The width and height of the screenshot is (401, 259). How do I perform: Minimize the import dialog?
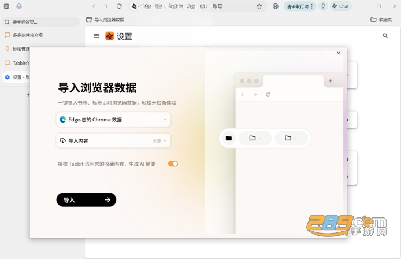(322, 53)
